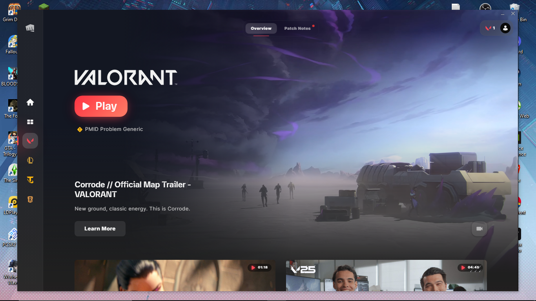This screenshot has width=536, height=301.
Task: Open the game library grid icon
Action: 30,122
